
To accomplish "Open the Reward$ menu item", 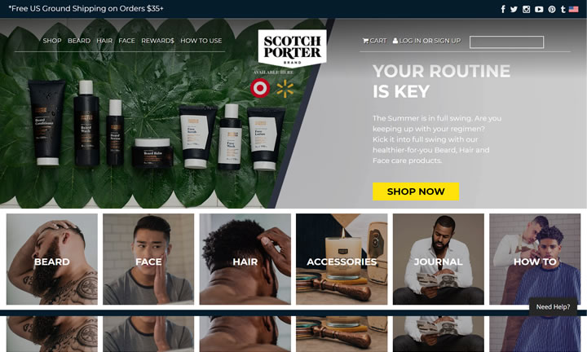I will click(x=157, y=41).
